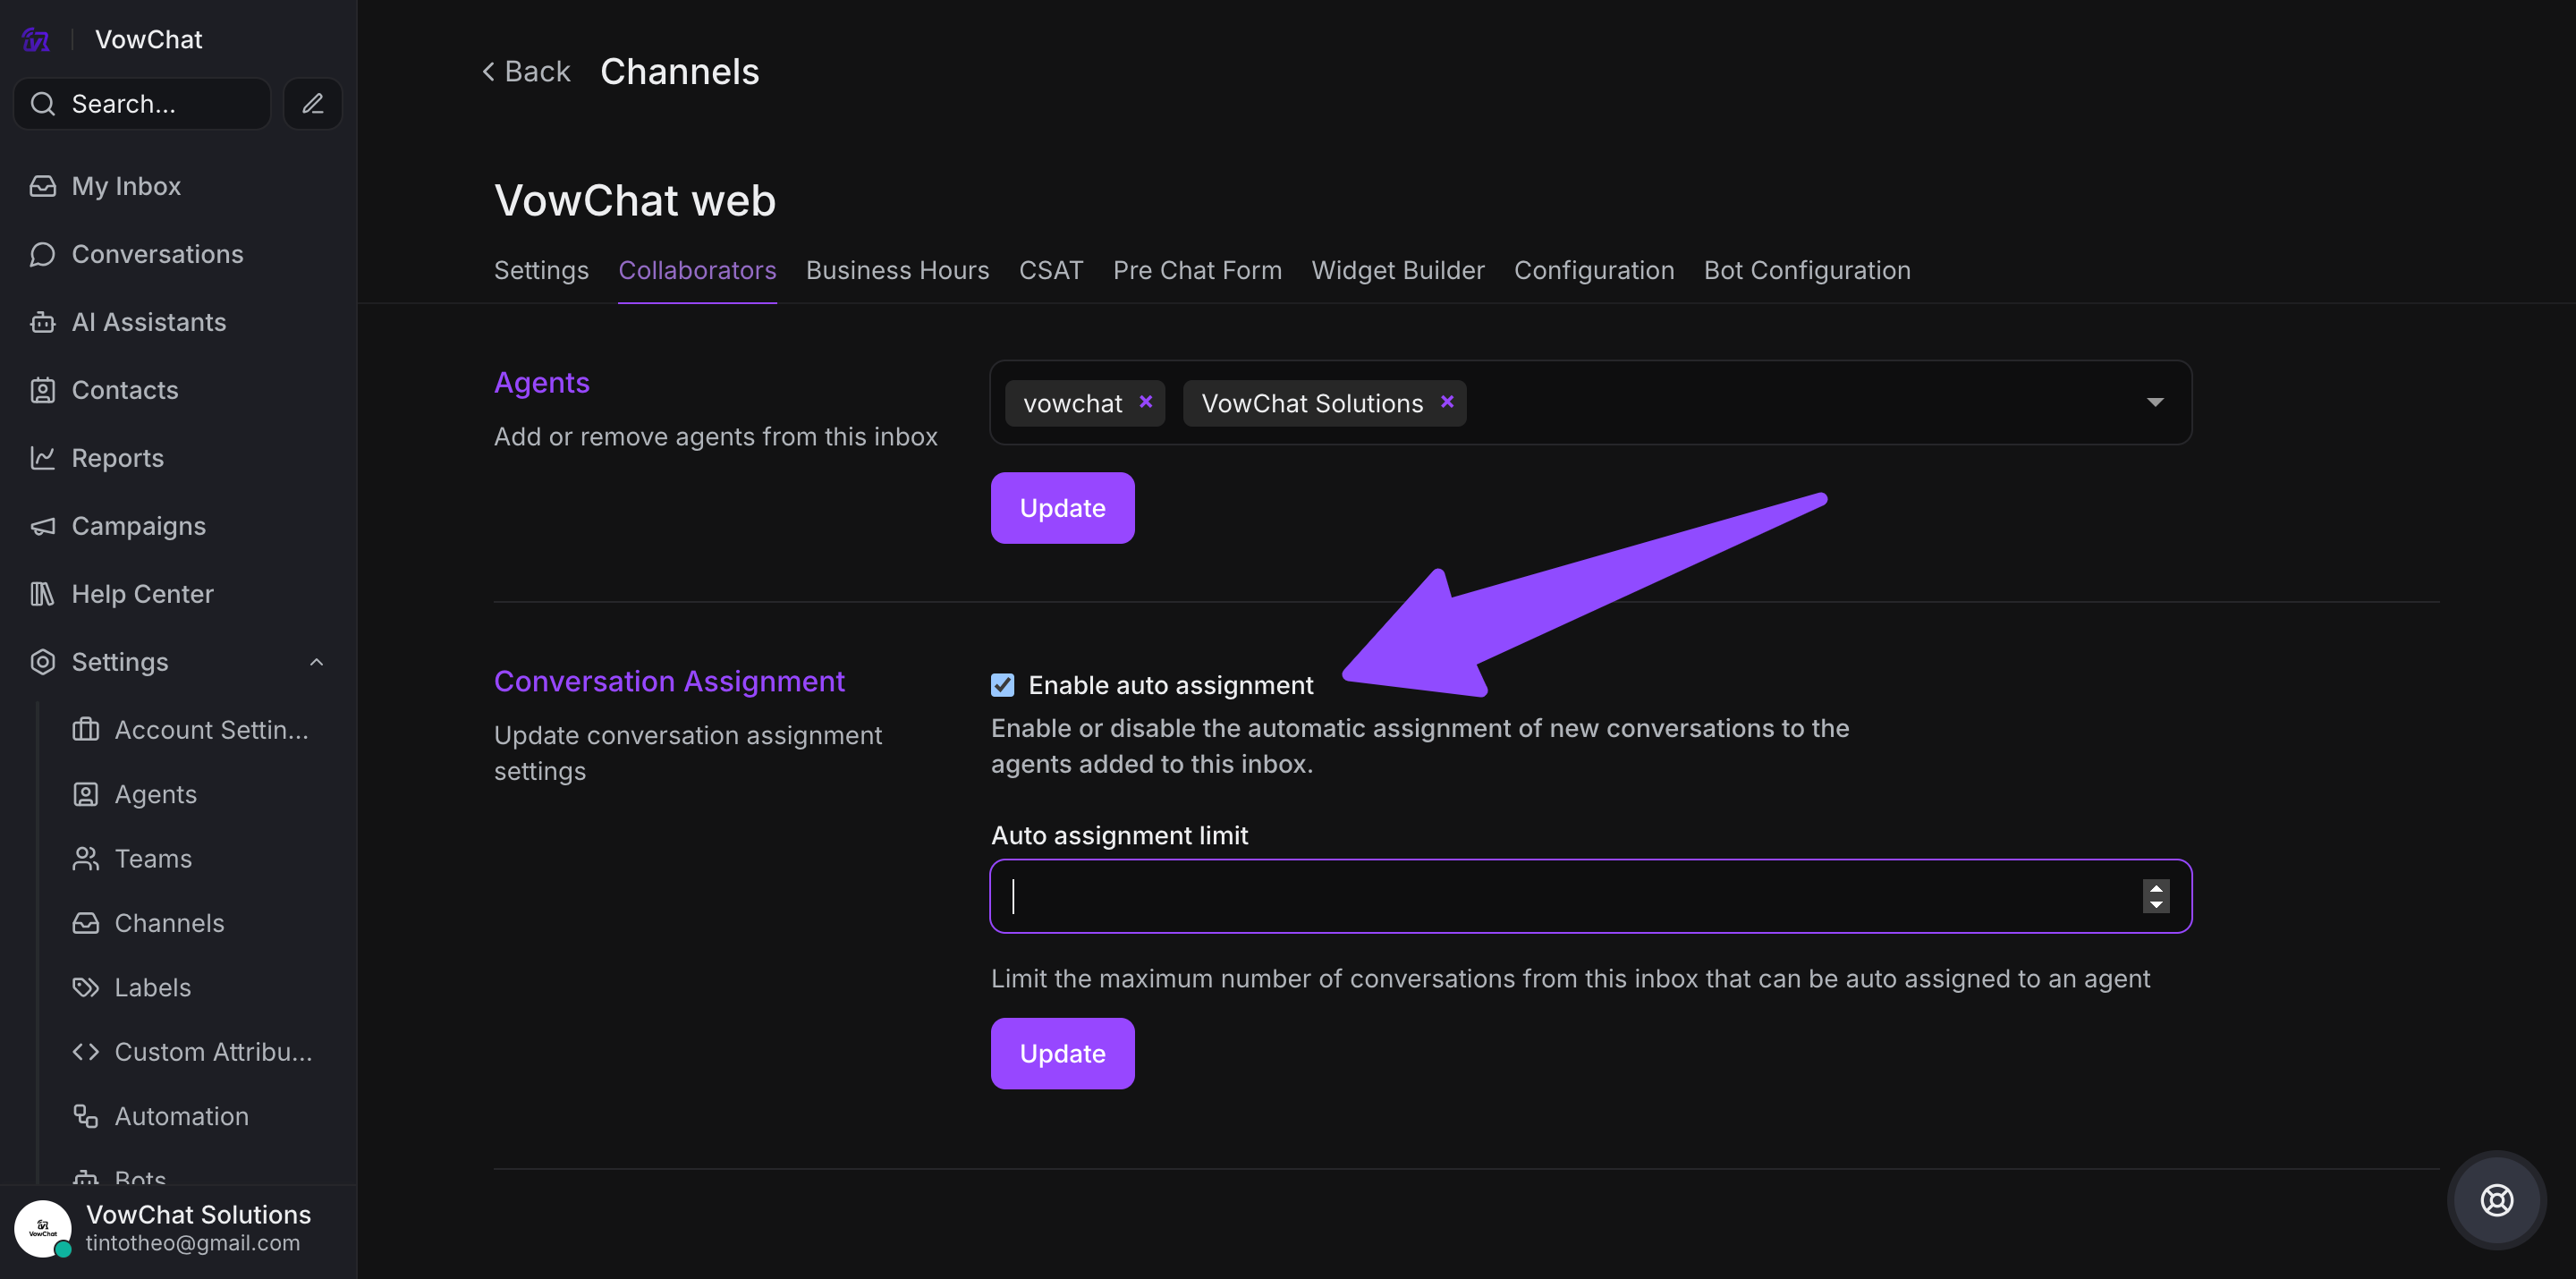Open Campaigns megaphone item
Viewport: 2576px width, 1279px height.
(x=138, y=526)
